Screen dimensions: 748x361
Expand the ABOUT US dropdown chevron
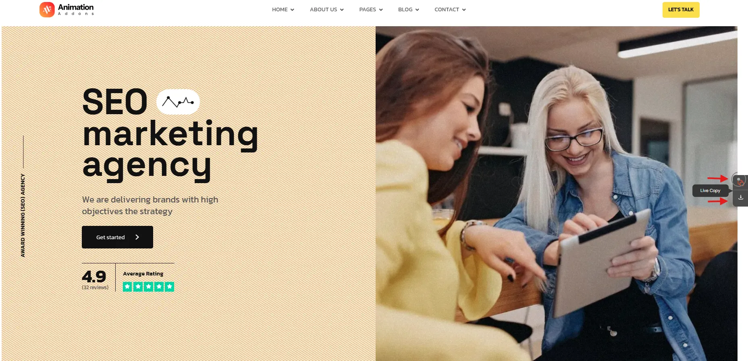(x=342, y=10)
